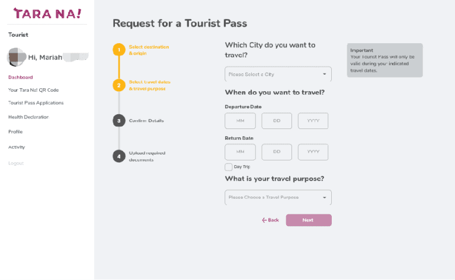Open Dashboard in the sidebar
This screenshot has height=280, width=455.
click(21, 77)
